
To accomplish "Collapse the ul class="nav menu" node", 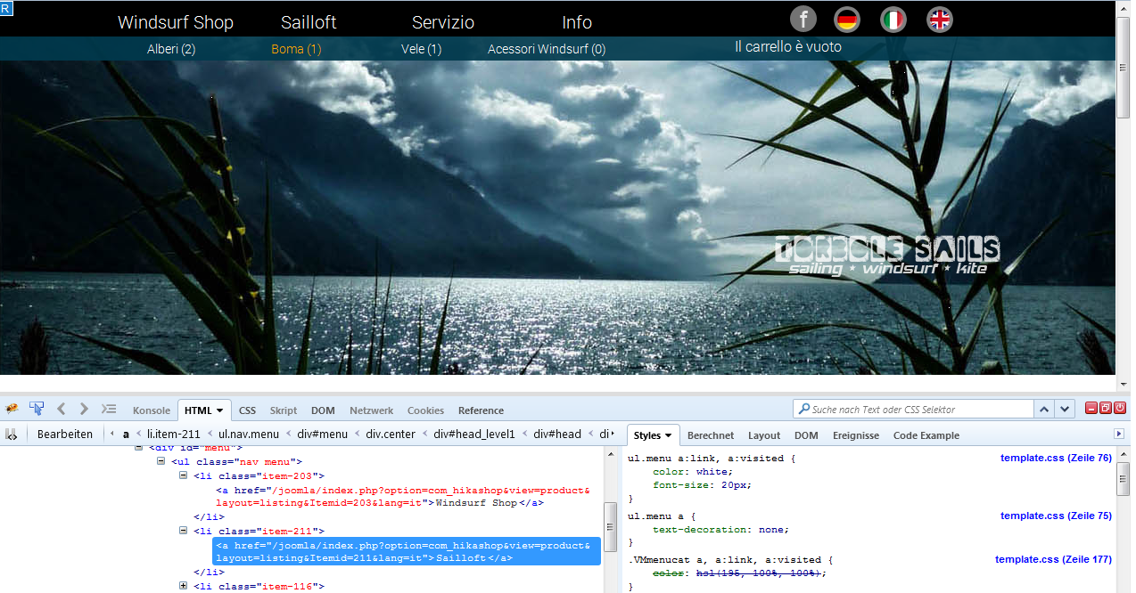I will pos(161,461).
